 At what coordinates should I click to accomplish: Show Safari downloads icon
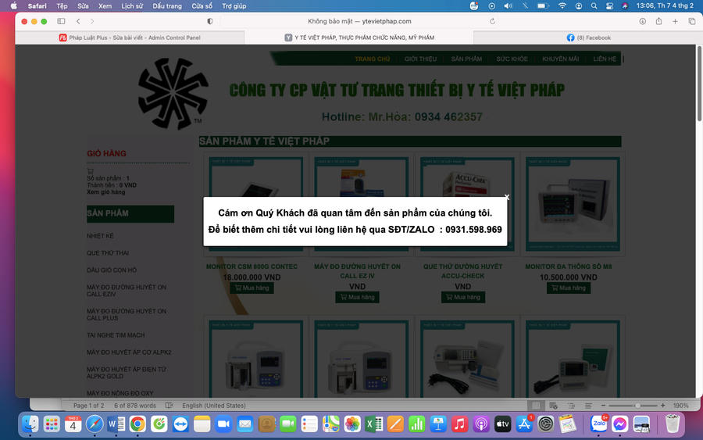[x=643, y=21]
